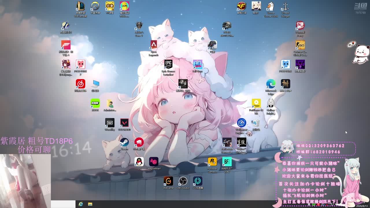Launch the Forza Horizon 4 shortcut
Image resolution: width=370 pixels, height=208 pixels.
[66, 45]
